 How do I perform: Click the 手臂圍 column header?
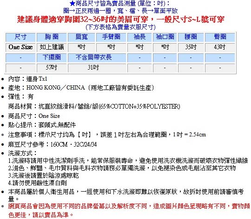click(111, 37)
